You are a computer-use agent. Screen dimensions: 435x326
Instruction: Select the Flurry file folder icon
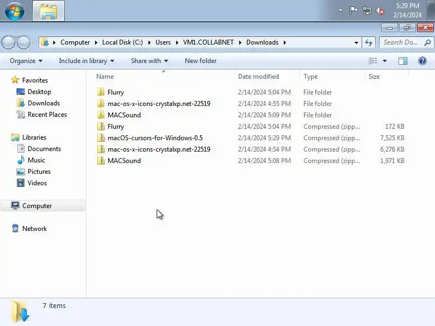[101, 92]
